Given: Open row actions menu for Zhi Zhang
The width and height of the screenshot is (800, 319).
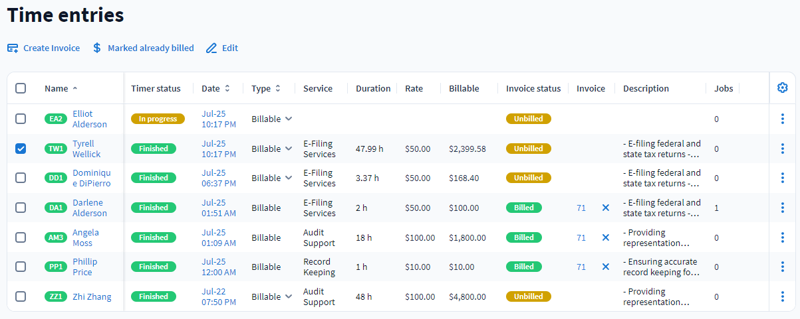Looking at the screenshot, I should (782, 296).
